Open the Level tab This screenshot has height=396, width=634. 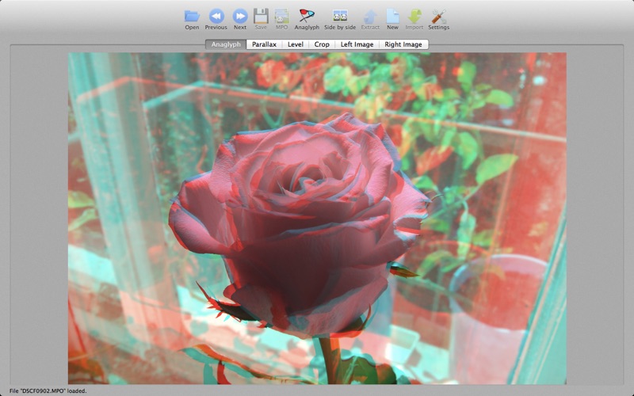[x=296, y=44]
